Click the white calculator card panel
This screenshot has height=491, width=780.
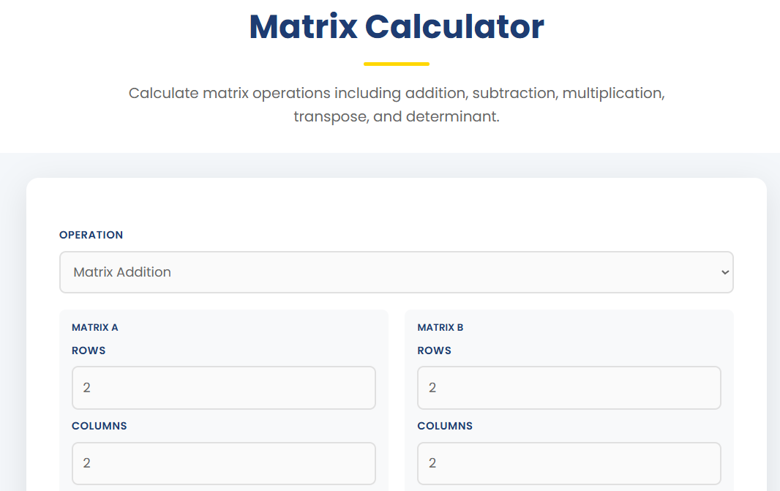tap(396, 205)
